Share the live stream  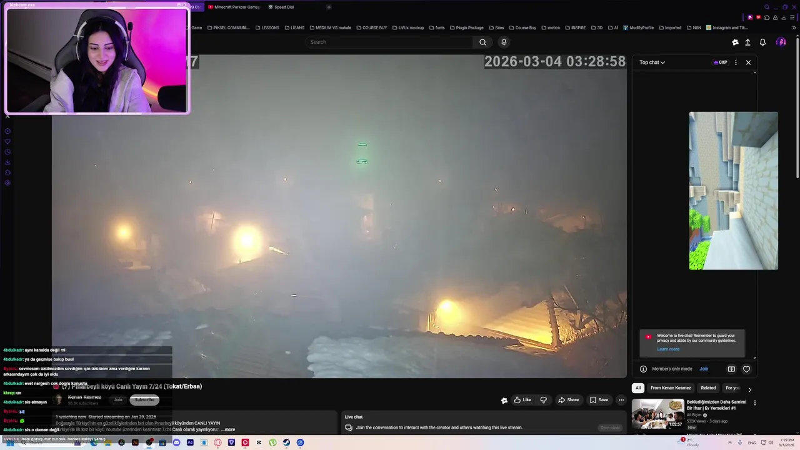click(568, 400)
